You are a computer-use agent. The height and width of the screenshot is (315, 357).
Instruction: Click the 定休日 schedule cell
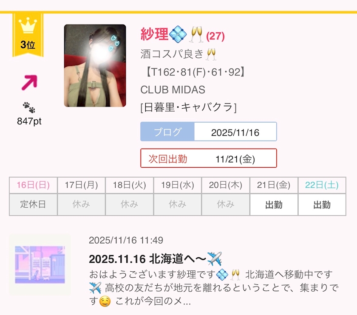33,205
